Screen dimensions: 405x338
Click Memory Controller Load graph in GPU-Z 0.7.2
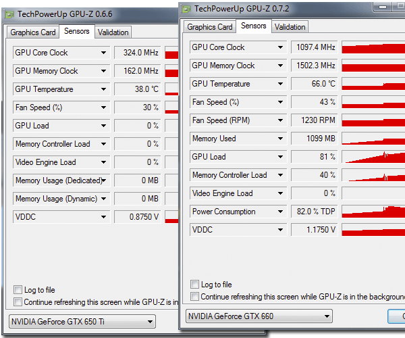(x=373, y=175)
